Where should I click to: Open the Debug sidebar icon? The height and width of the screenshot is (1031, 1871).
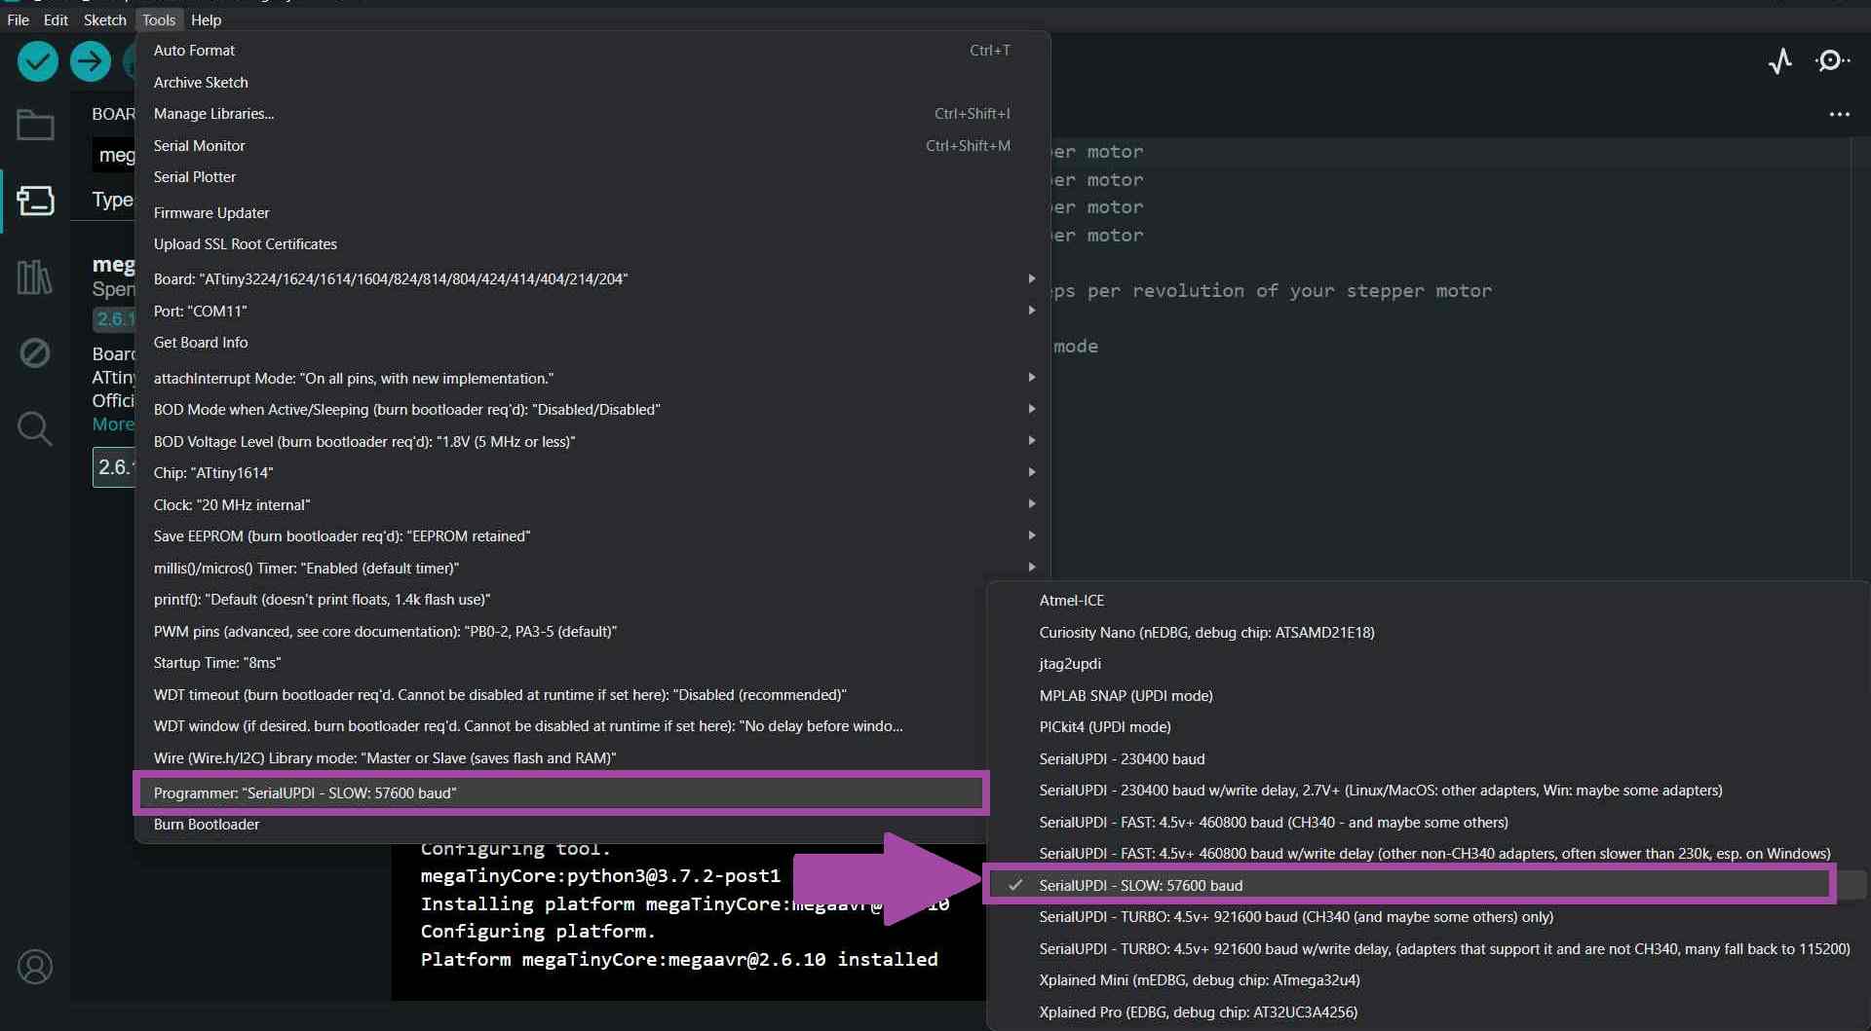pyautogui.click(x=35, y=352)
